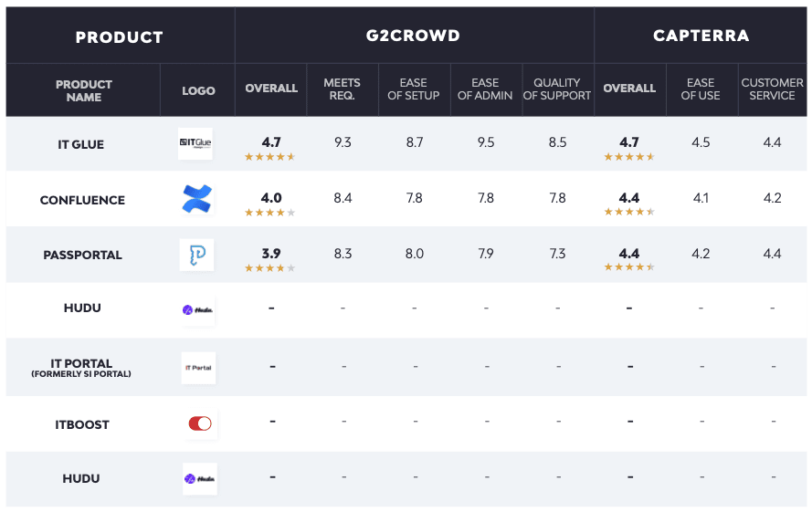Click Confluence's Capterra star rating
This screenshot has height=512, width=812.
629,212
